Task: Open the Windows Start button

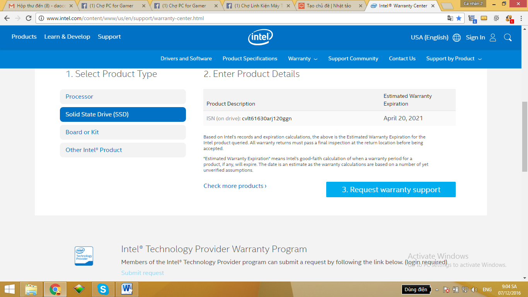Action: click(9, 289)
